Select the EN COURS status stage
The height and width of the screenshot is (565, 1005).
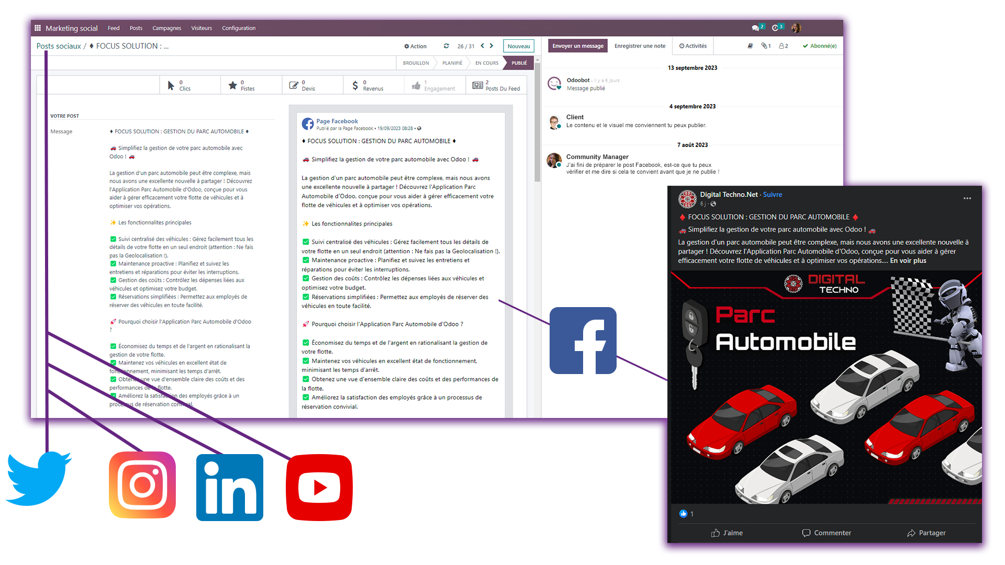pyautogui.click(x=487, y=63)
